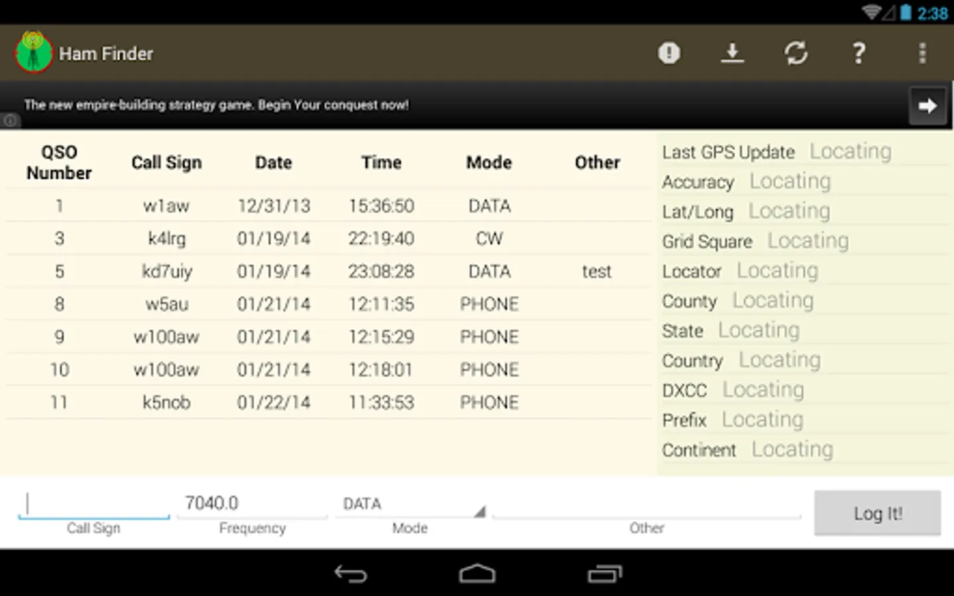The image size is (954, 596).
Task: Select call sign k5nob entry
Action: point(166,403)
